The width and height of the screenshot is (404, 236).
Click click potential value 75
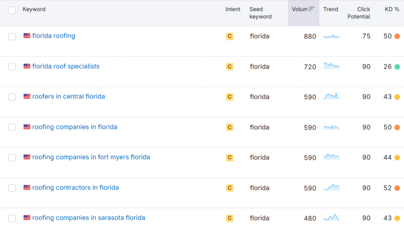click(367, 36)
